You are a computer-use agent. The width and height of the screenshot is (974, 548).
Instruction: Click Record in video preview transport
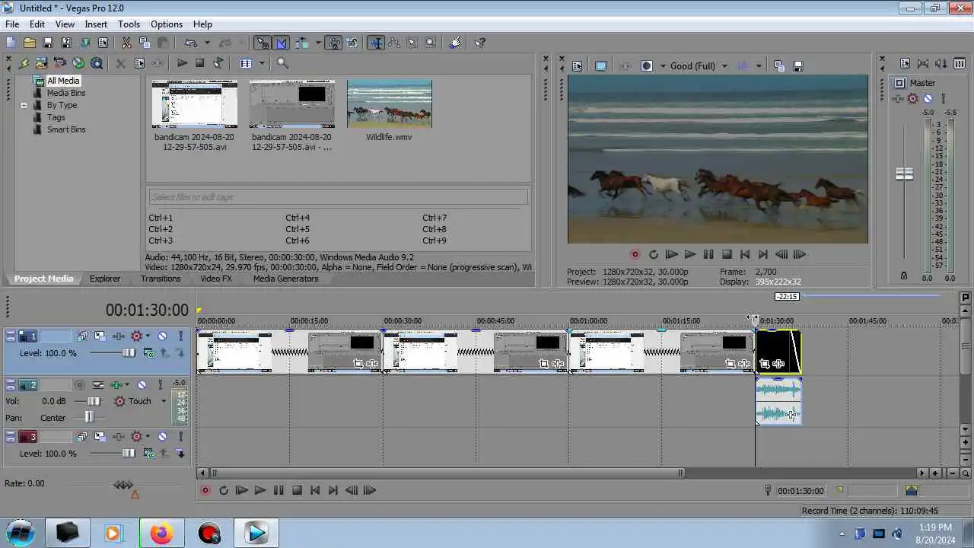pos(635,254)
